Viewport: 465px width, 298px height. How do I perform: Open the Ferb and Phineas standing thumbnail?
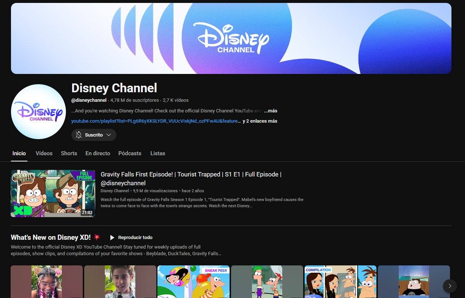pos(267,282)
